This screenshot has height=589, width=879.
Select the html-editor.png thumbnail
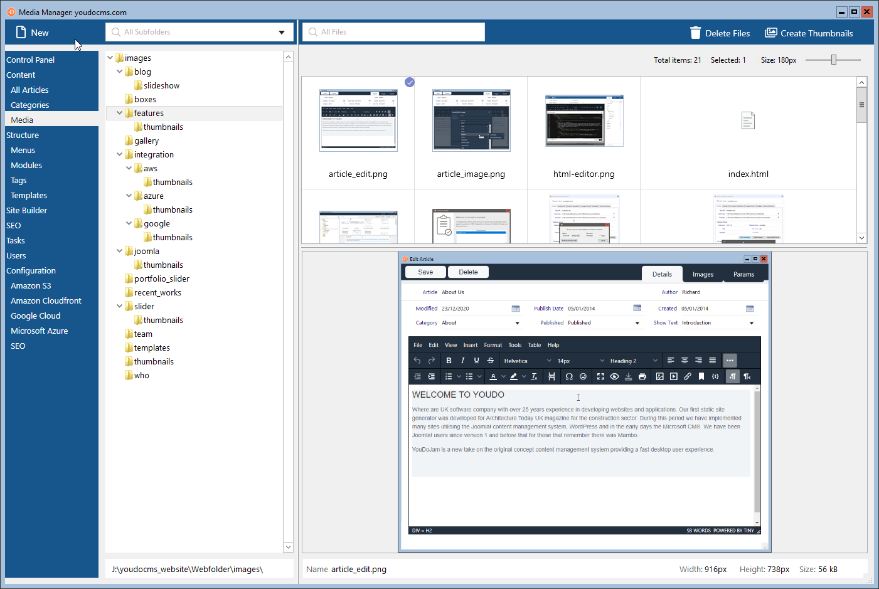click(584, 121)
